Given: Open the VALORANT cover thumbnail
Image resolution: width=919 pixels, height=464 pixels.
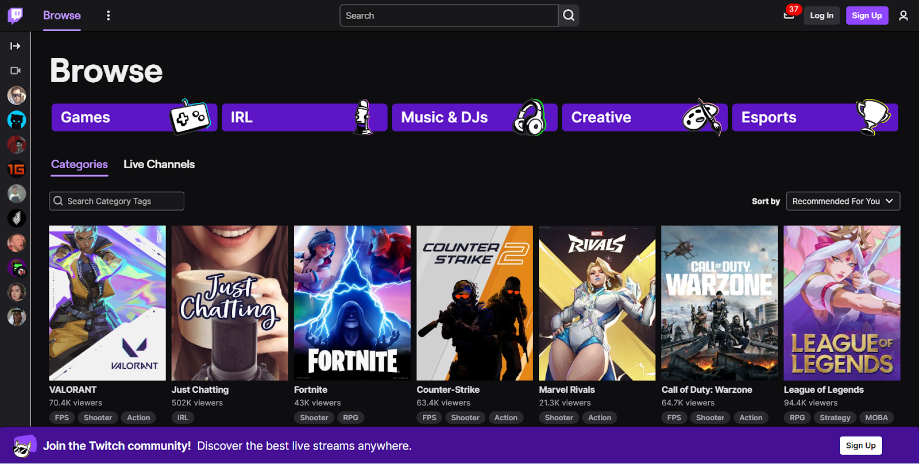Looking at the screenshot, I should coord(107,303).
